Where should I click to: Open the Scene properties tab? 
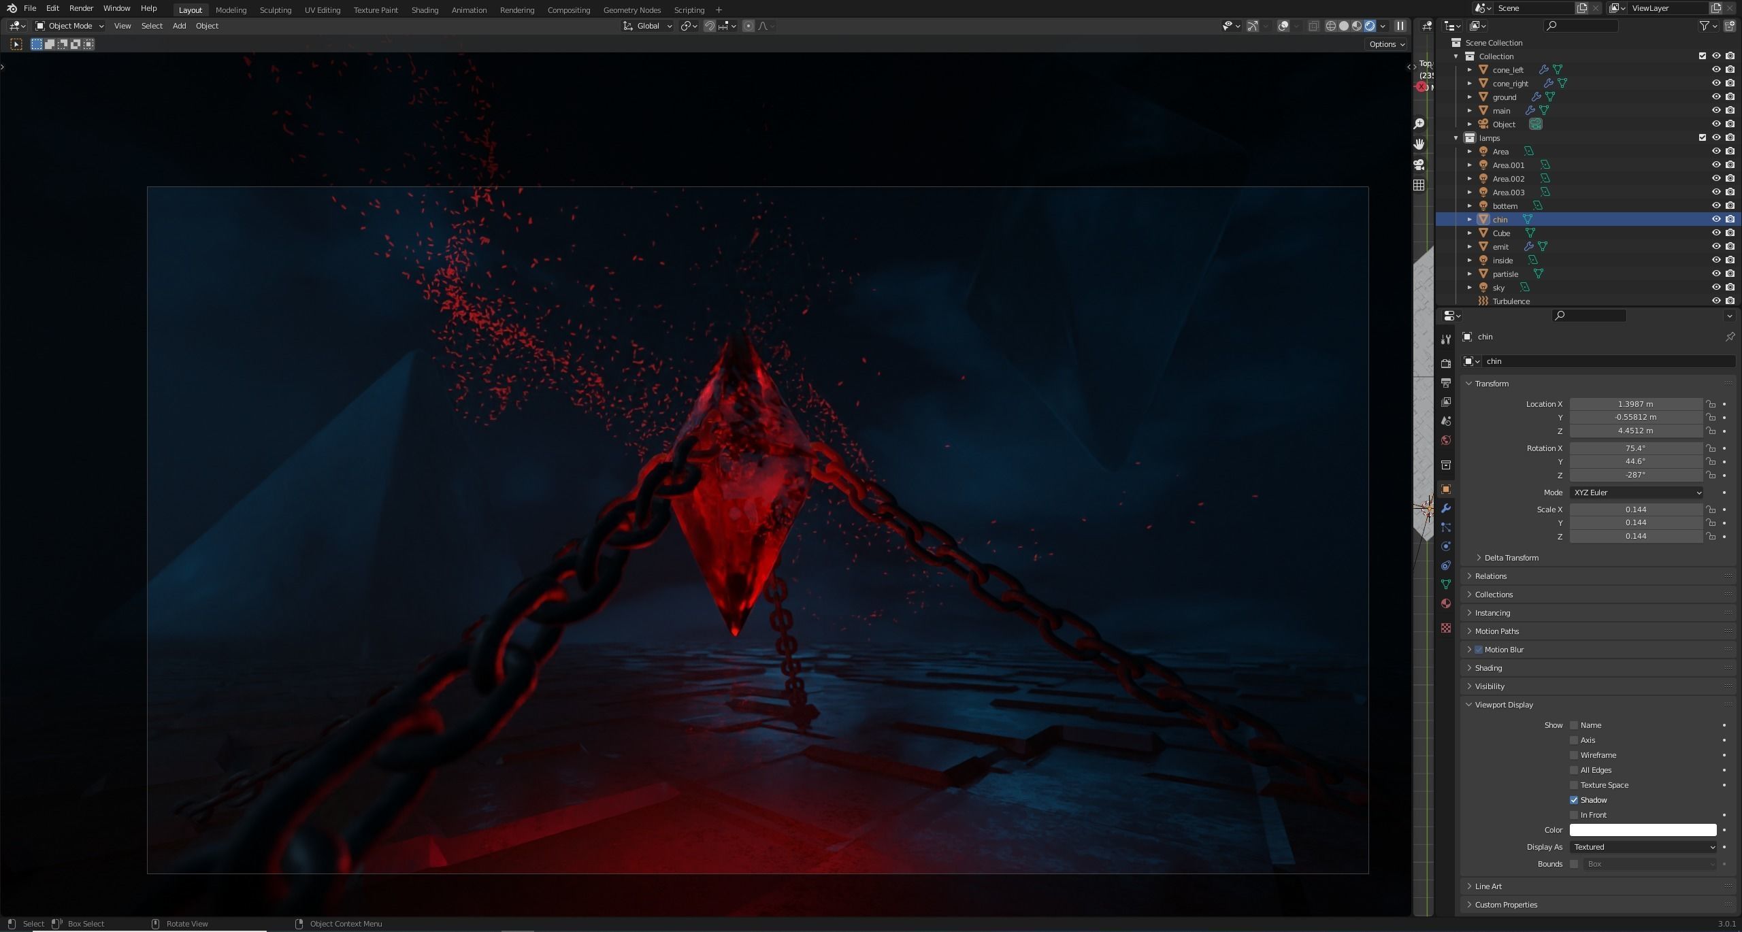(1446, 421)
